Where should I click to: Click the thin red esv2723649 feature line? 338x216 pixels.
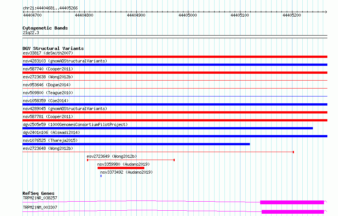click(131, 160)
